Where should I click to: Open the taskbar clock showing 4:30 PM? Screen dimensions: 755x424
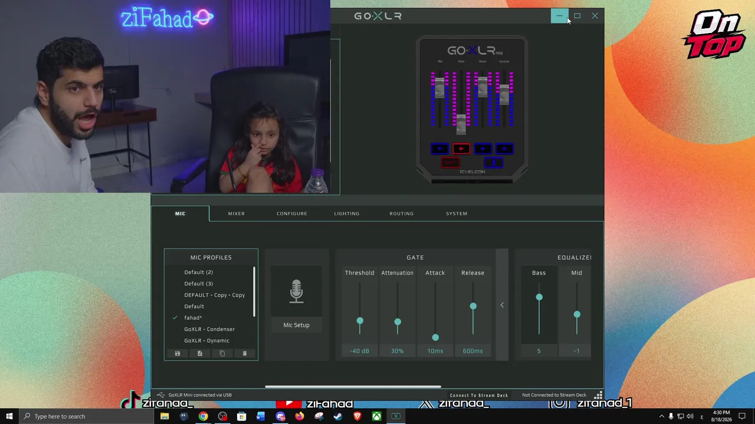[721, 416]
